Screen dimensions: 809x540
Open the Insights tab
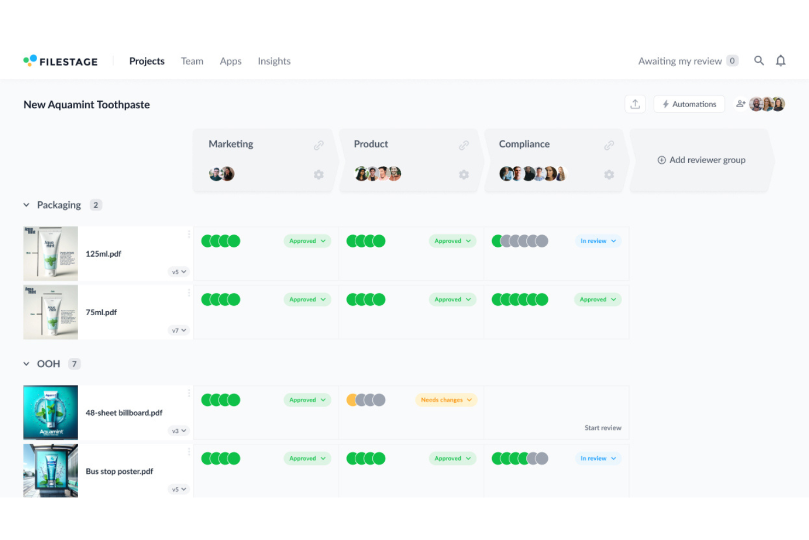point(274,61)
